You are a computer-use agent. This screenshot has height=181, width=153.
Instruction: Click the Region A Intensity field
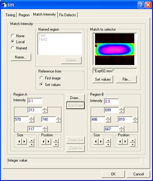35,101
